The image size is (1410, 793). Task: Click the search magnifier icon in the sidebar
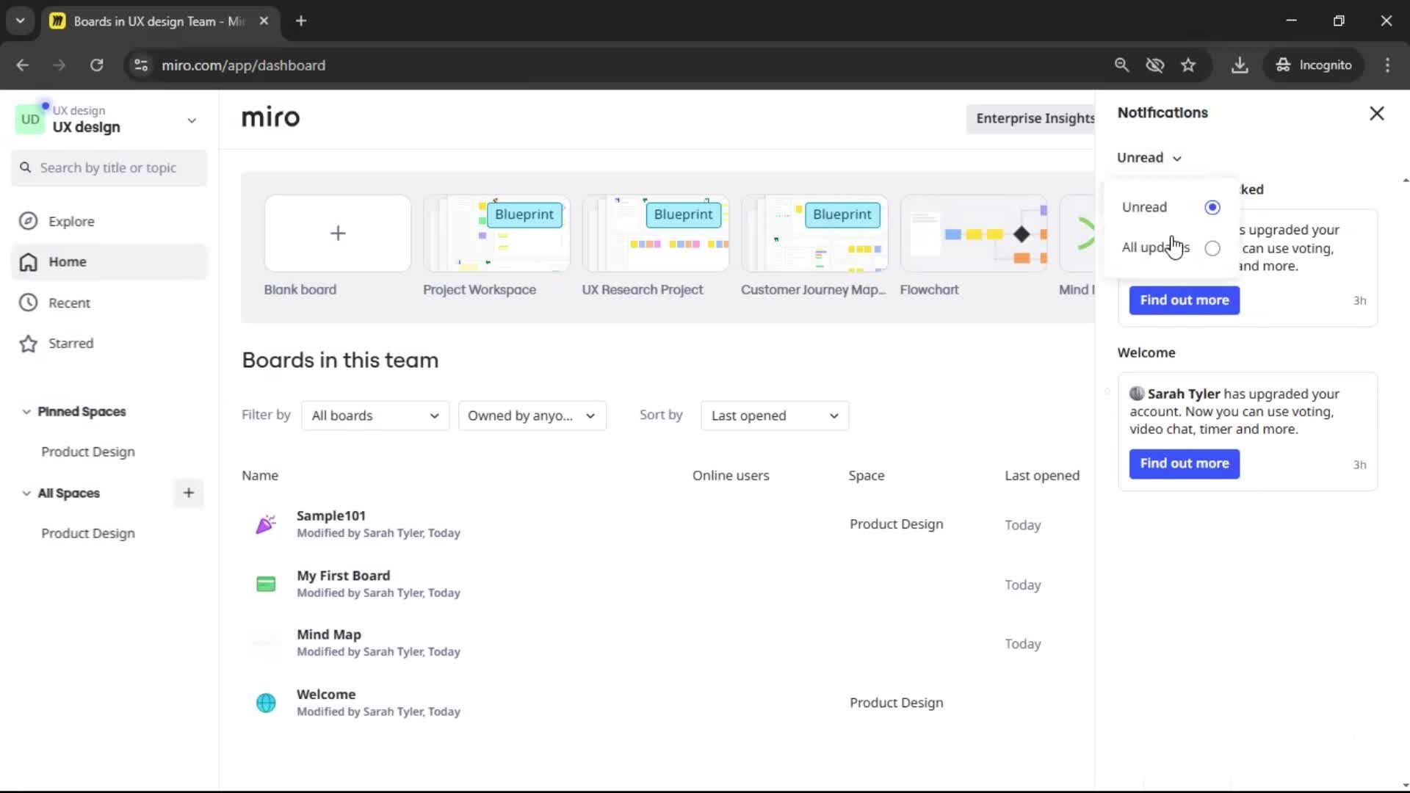[26, 167]
